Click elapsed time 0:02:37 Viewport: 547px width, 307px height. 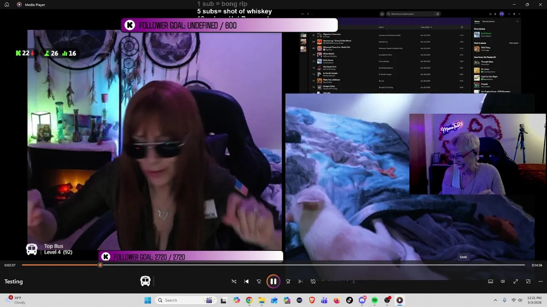[10, 265]
